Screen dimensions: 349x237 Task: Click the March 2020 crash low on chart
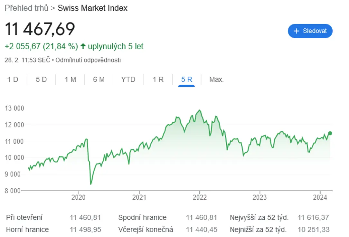pyautogui.click(x=91, y=184)
